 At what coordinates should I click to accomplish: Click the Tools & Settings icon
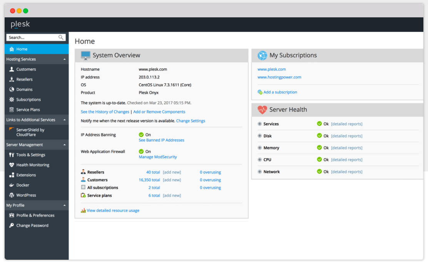(x=12, y=155)
